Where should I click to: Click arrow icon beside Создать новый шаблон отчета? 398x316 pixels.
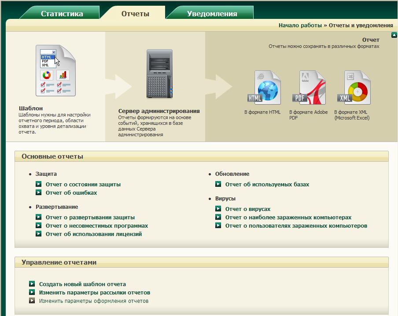click(32, 283)
